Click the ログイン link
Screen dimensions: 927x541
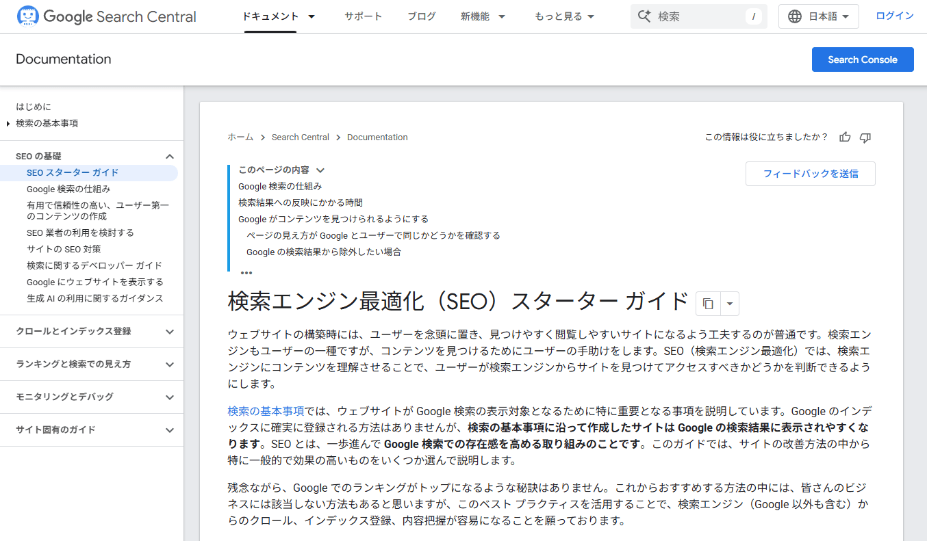coord(895,16)
